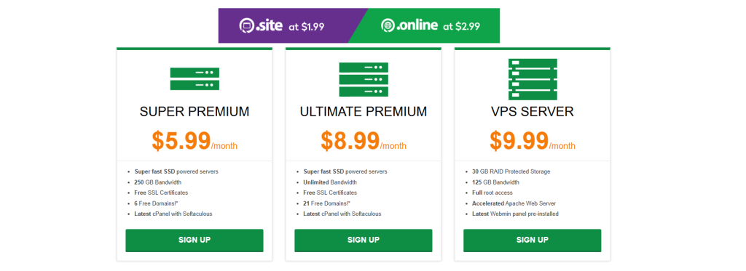Click the $5.99/month price
746x271 pixels.
click(x=195, y=140)
